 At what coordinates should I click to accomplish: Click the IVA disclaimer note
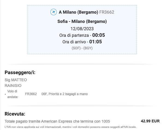[x=71, y=127]
